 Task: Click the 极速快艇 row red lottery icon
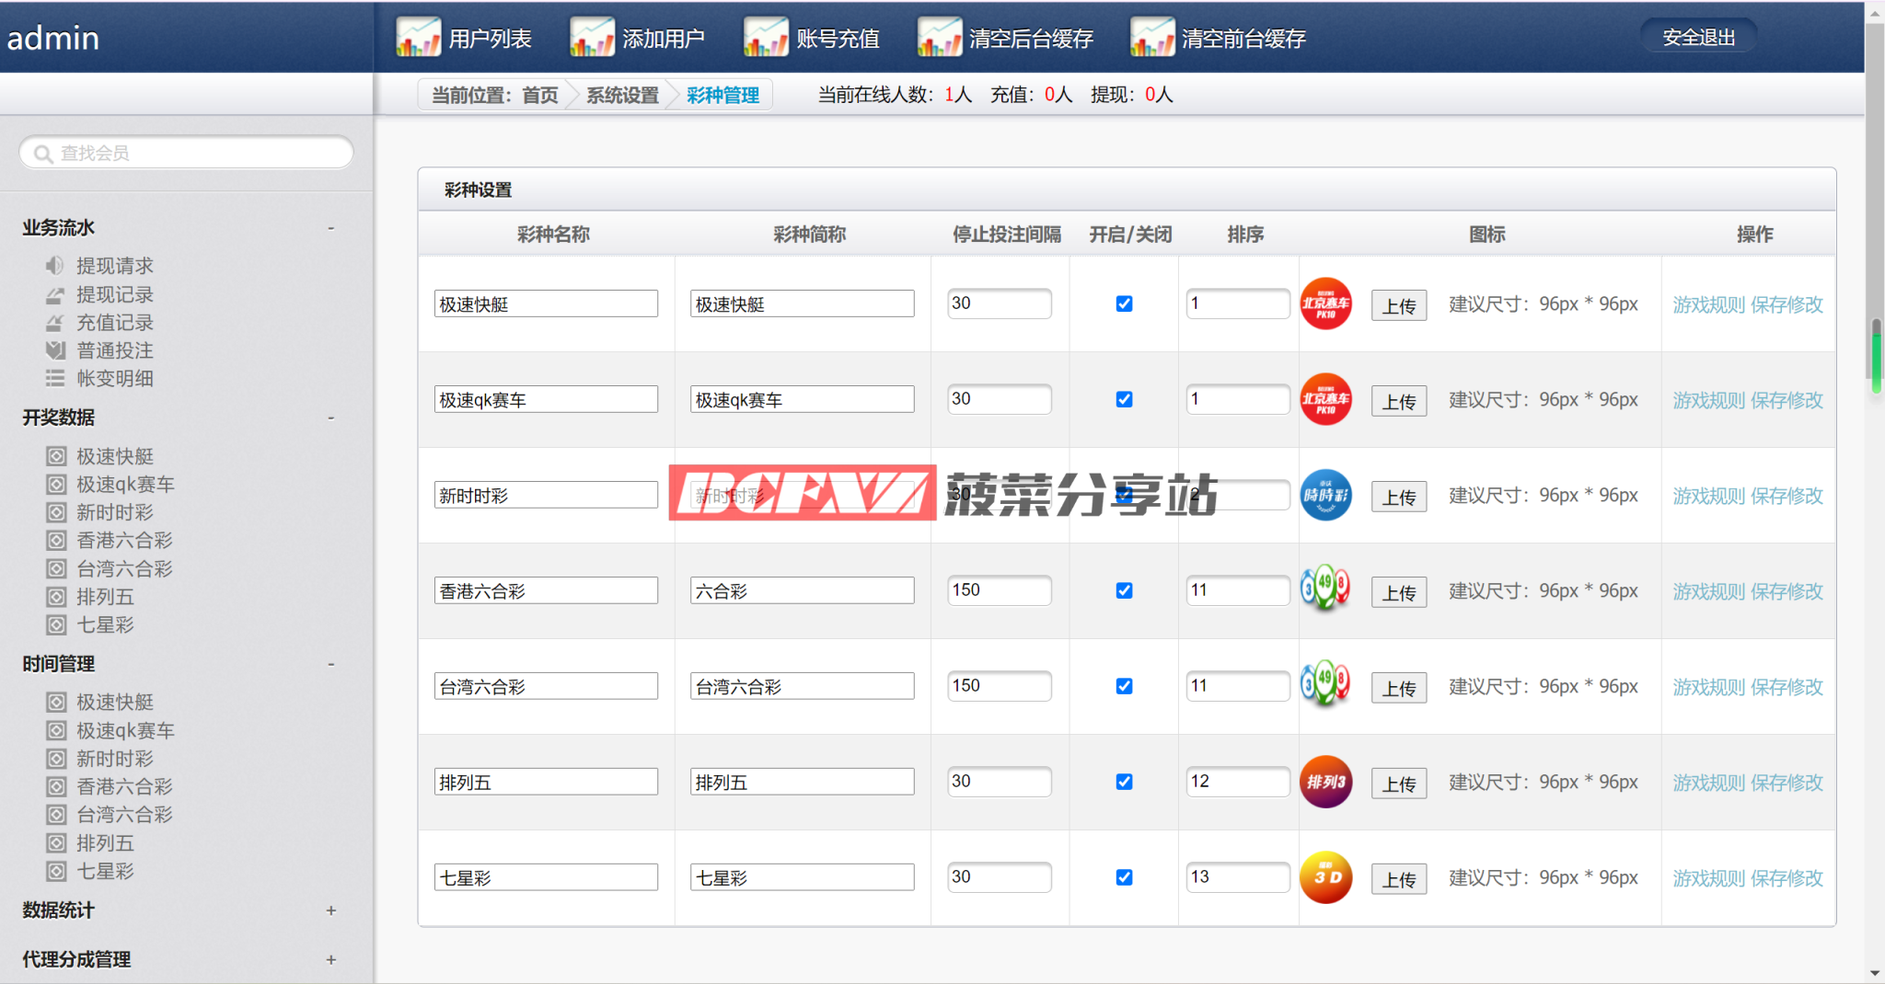click(1325, 304)
